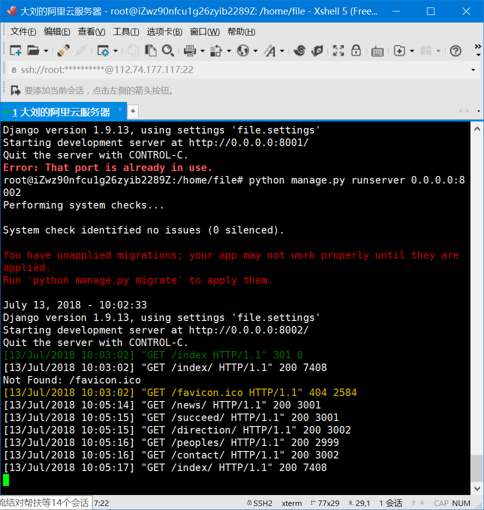The width and height of the screenshot is (484, 510).
Task: Click the 'Error: That port is already in use.' line
Action: click(107, 167)
